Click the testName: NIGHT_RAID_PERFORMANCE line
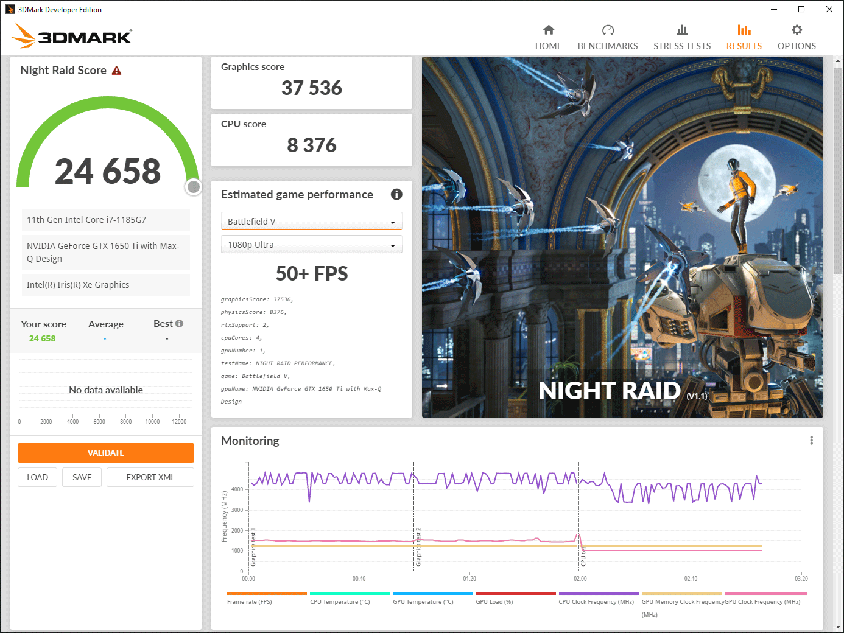This screenshot has width=844, height=633. click(x=278, y=363)
